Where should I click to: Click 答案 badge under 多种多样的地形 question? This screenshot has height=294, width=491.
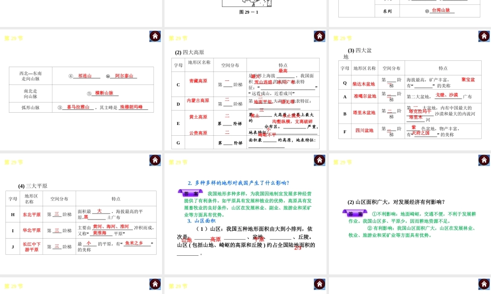click(x=191, y=193)
